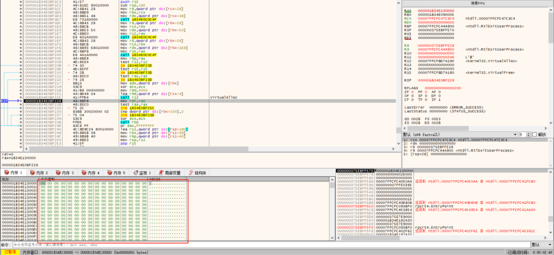Select stack address 000000375EBFF570

tap(354, 171)
